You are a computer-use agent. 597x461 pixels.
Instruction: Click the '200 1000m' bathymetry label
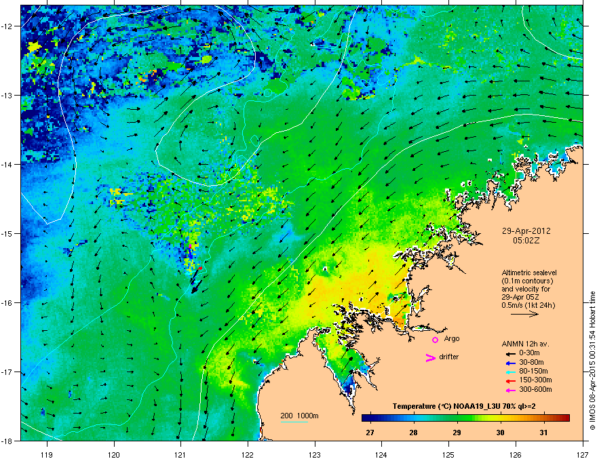[299, 416]
